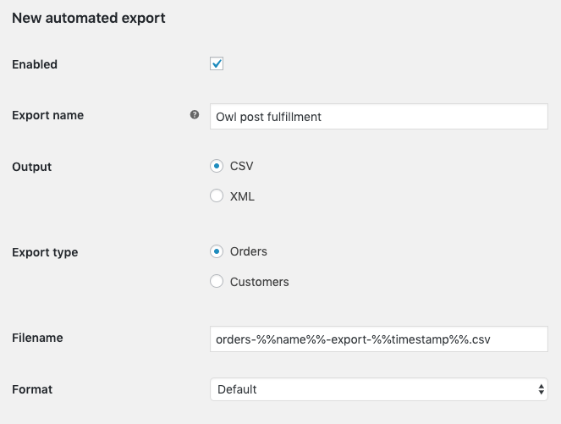
Task: Click the "Export name" field label
Action: coord(47,115)
